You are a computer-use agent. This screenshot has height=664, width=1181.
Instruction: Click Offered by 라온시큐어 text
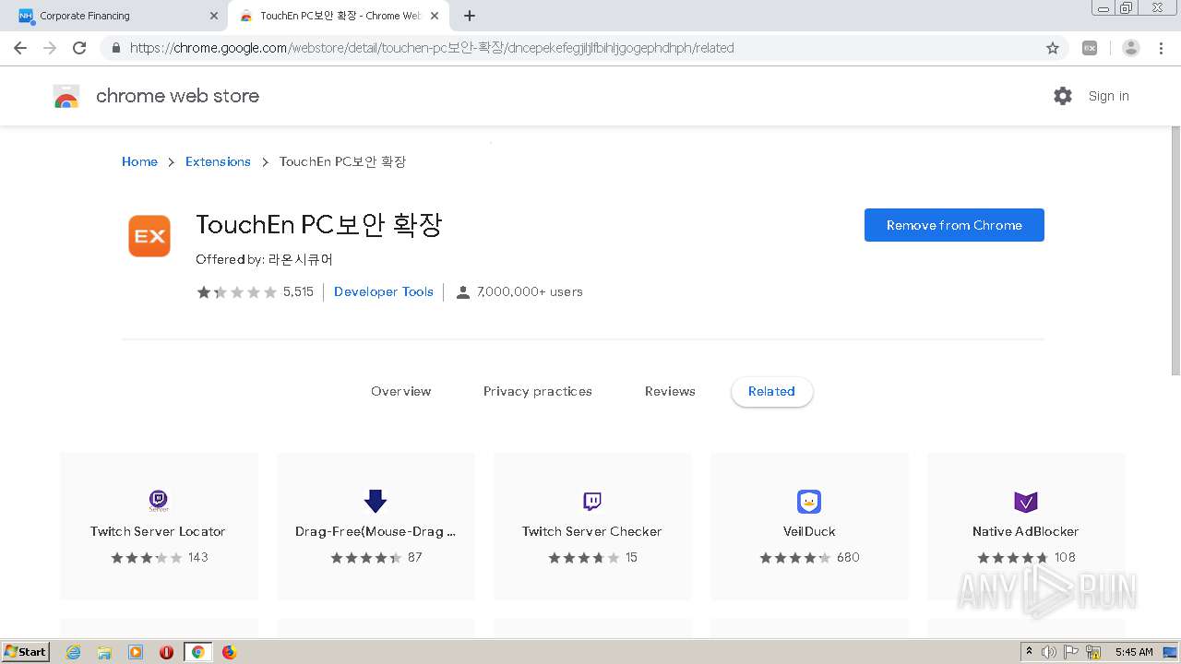point(264,260)
